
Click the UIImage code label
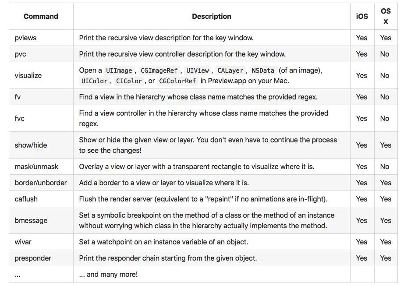pos(119,71)
